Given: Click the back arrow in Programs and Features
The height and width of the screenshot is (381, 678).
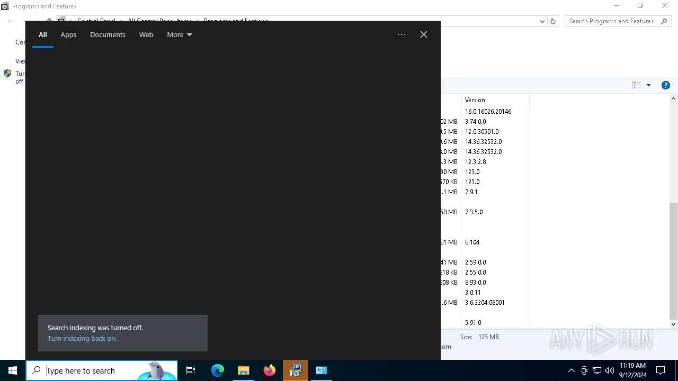Looking at the screenshot, I should pyautogui.click(x=10, y=21).
